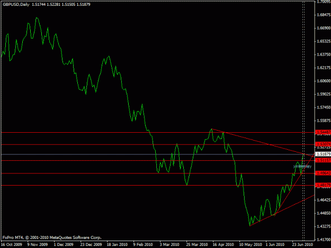This screenshot has height=248, width=331.
Task: Click the 23 Dec 2009 date label
Action: click(91, 244)
